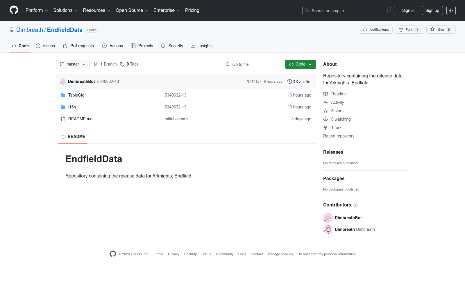Click the README.md file icon
The height and width of the screenshot is (290, 465).
tap(63, 119)
